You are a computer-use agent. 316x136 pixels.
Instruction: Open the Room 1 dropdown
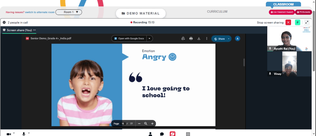tap(69, 12)
